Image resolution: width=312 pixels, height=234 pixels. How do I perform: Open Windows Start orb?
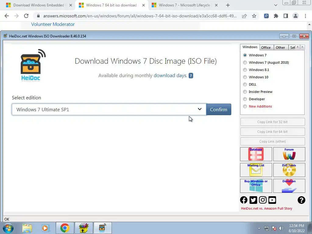8,228
